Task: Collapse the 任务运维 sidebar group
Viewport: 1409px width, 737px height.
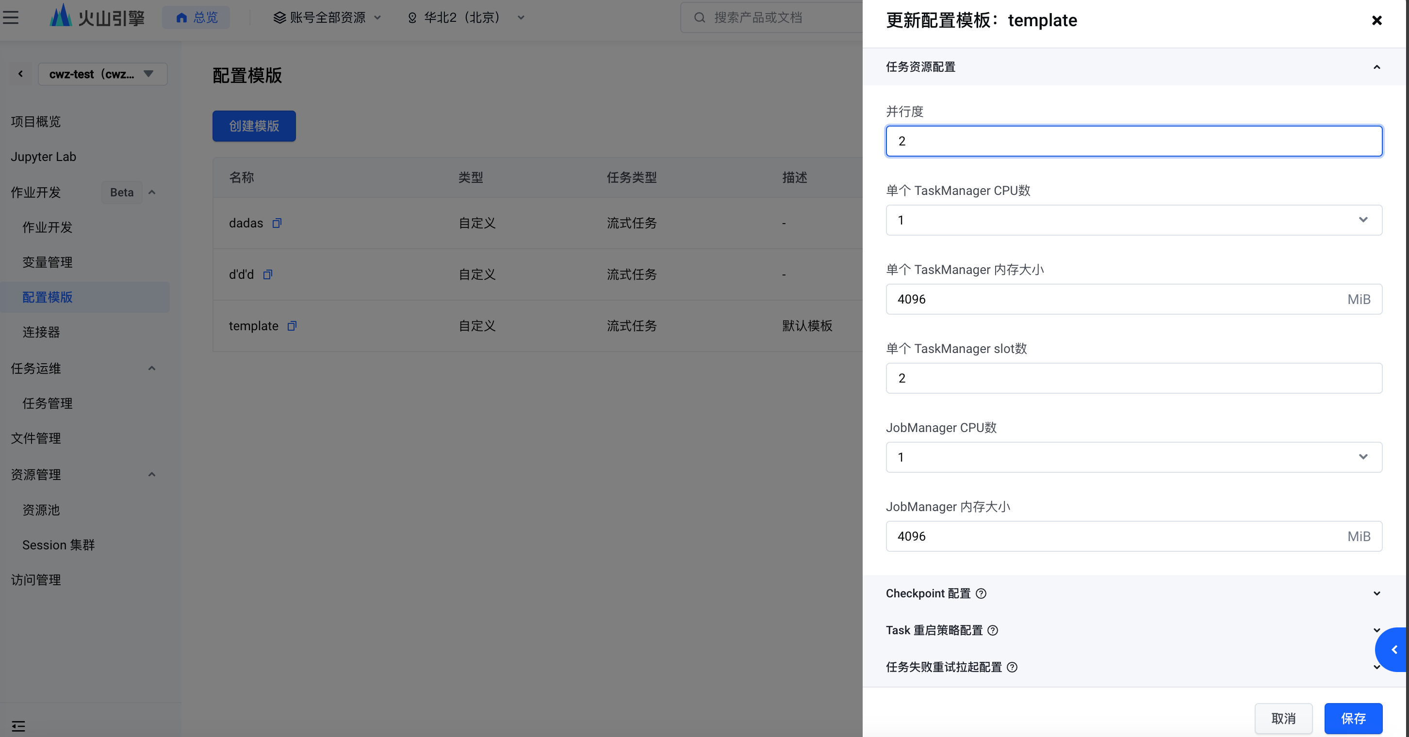Action: pos(152,368)
